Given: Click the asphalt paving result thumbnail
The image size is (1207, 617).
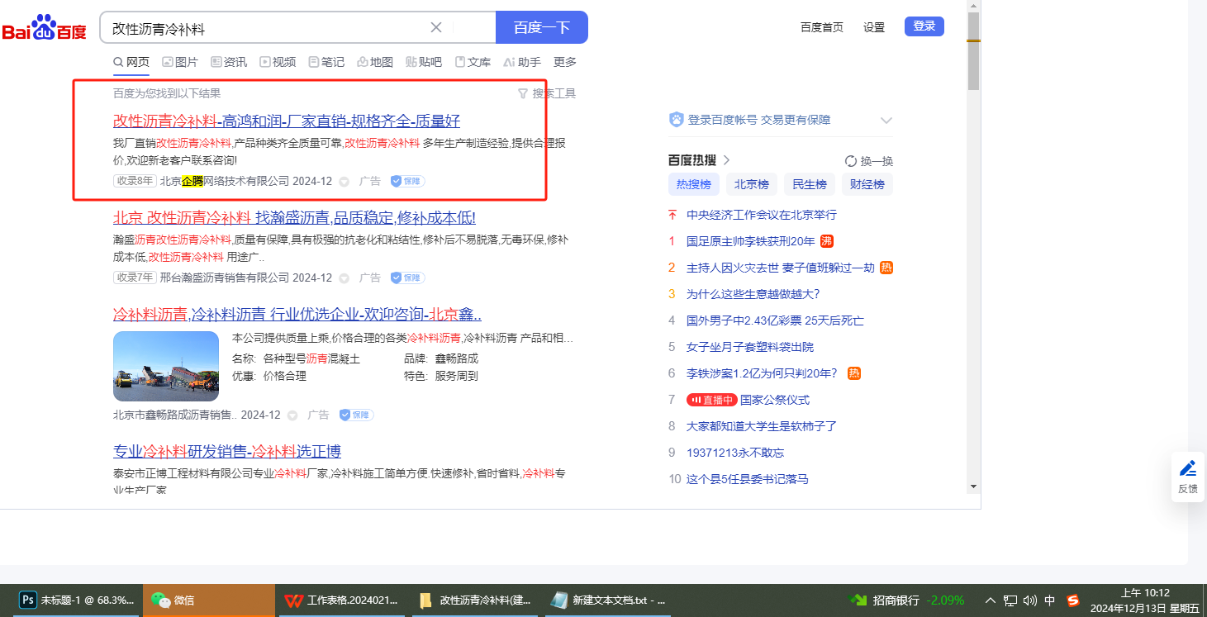Looking at the screenshot, I should coord(166,366).
